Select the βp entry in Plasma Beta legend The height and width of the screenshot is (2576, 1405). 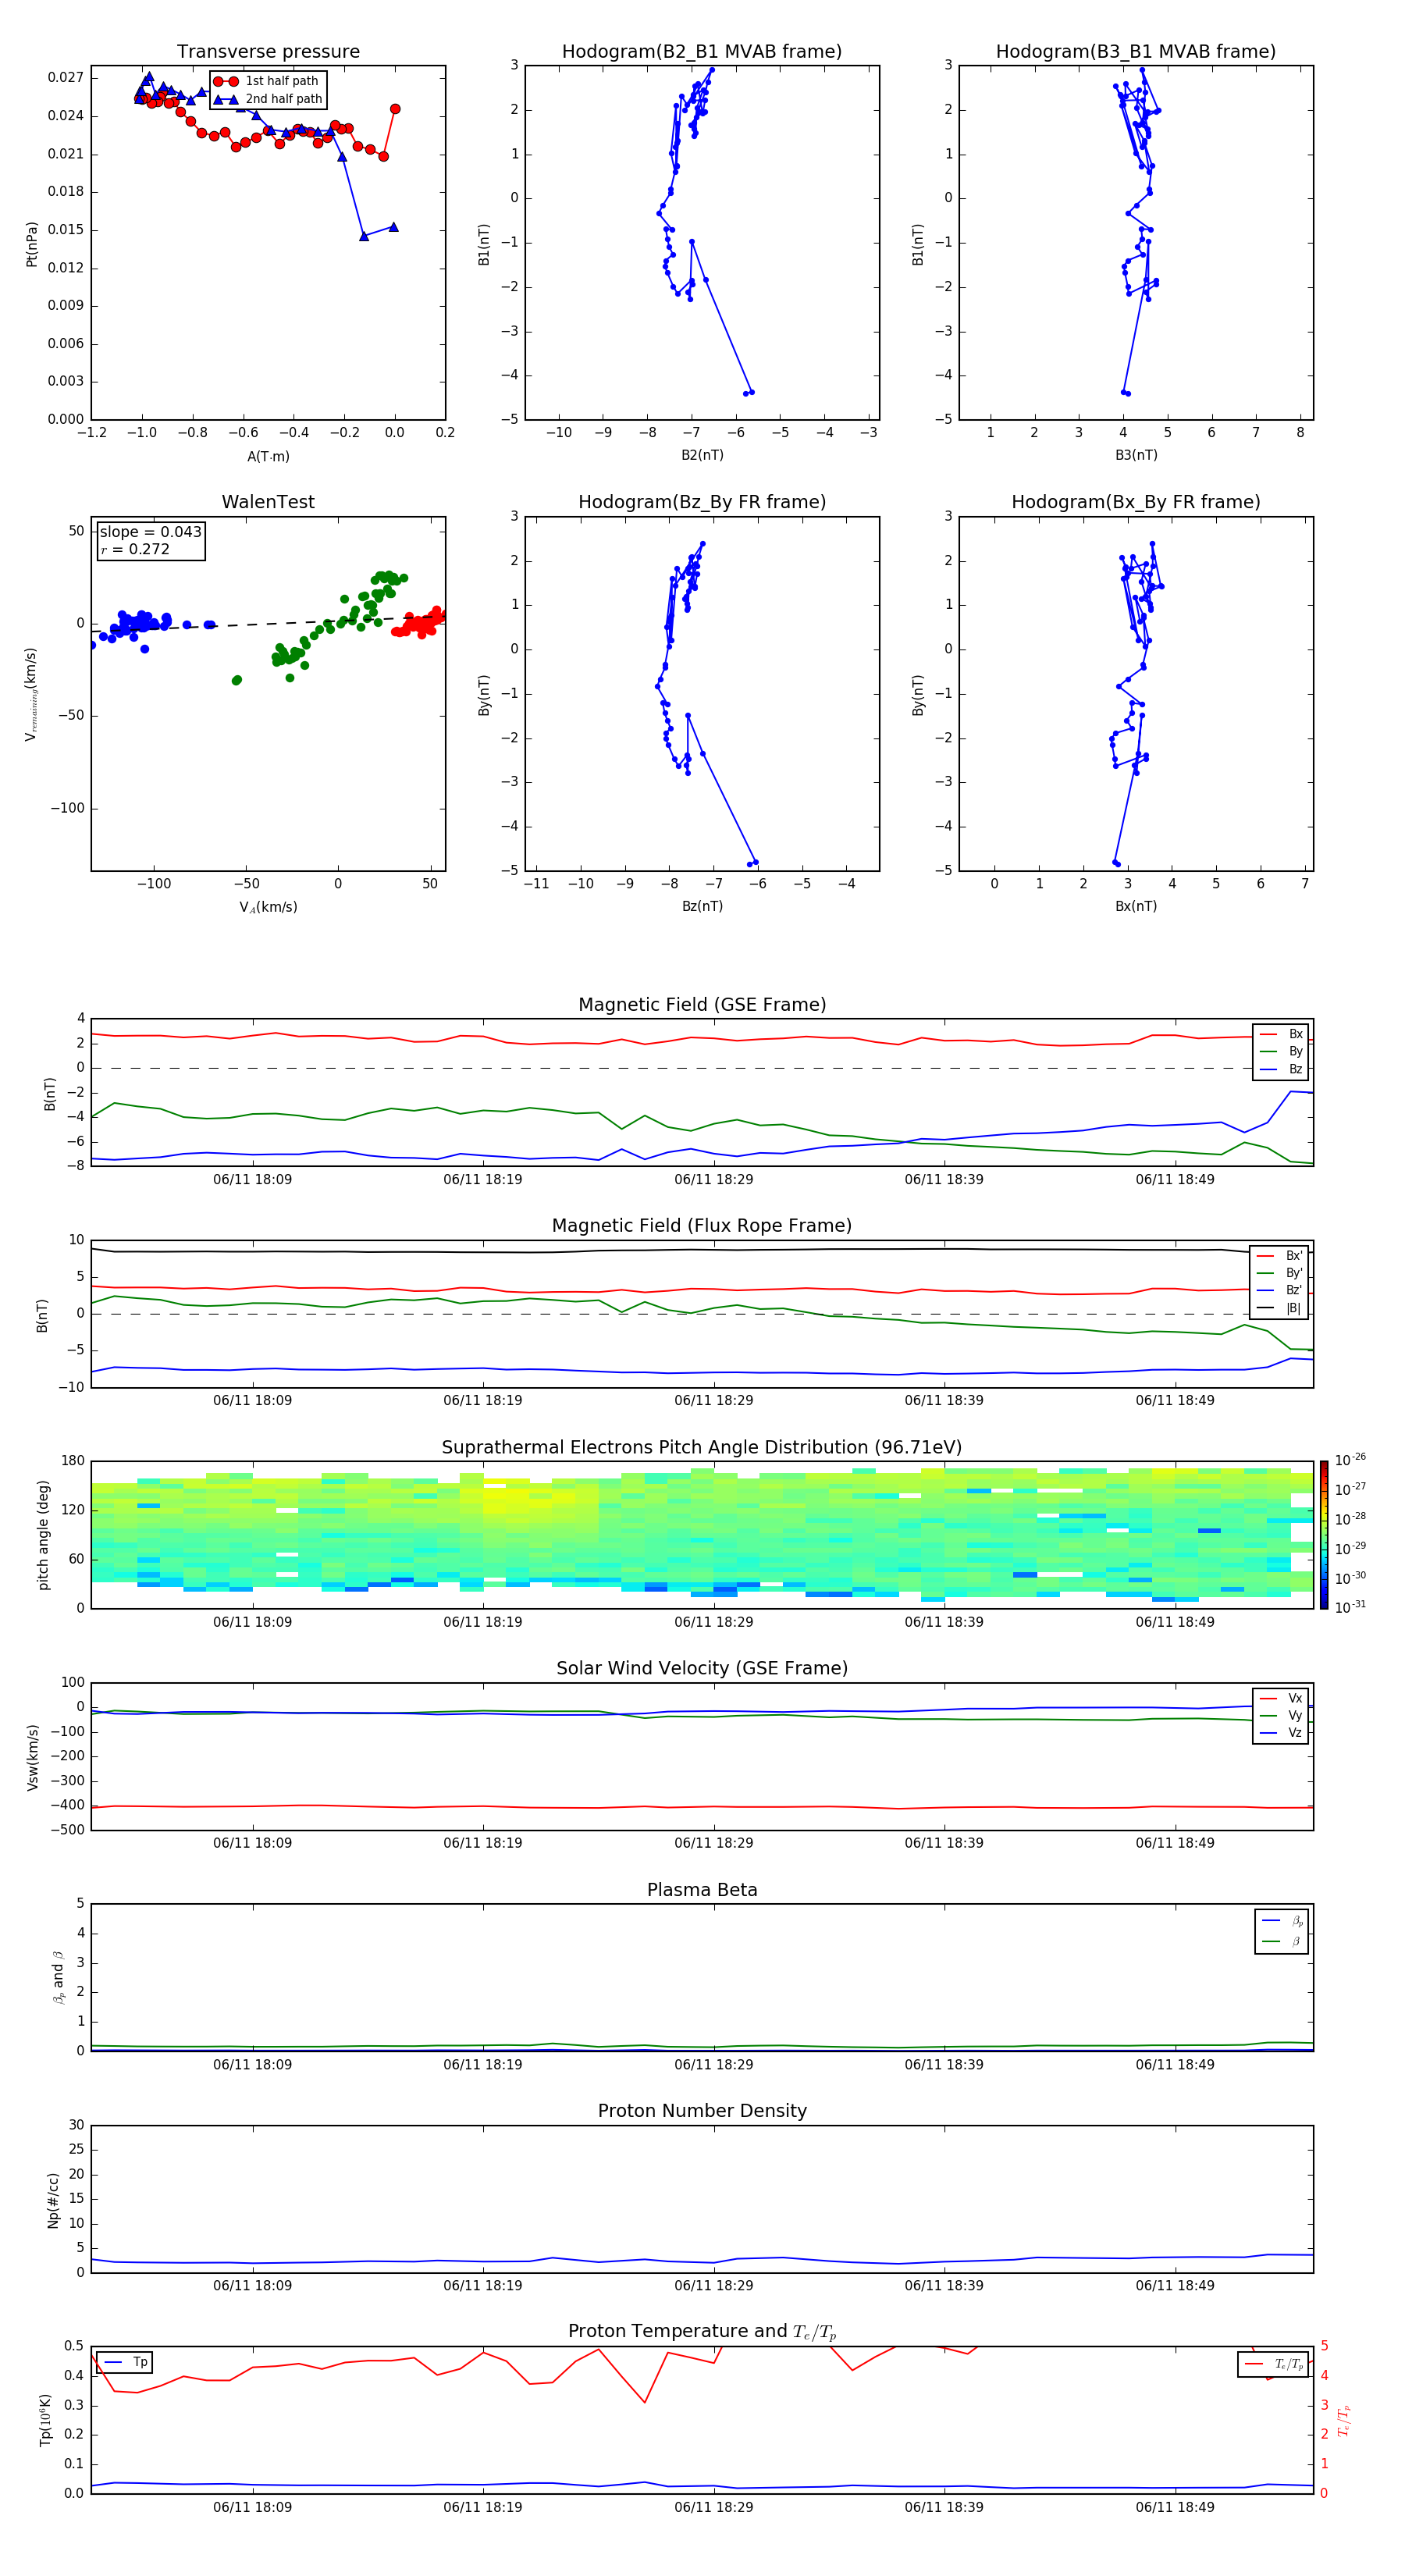(1282, 1921)
